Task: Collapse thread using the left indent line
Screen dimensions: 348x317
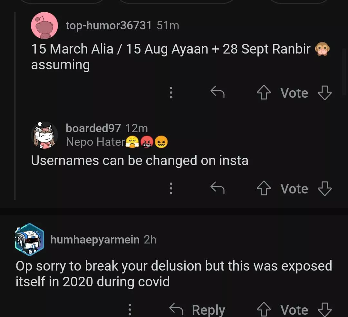Action: coord(15,106)
